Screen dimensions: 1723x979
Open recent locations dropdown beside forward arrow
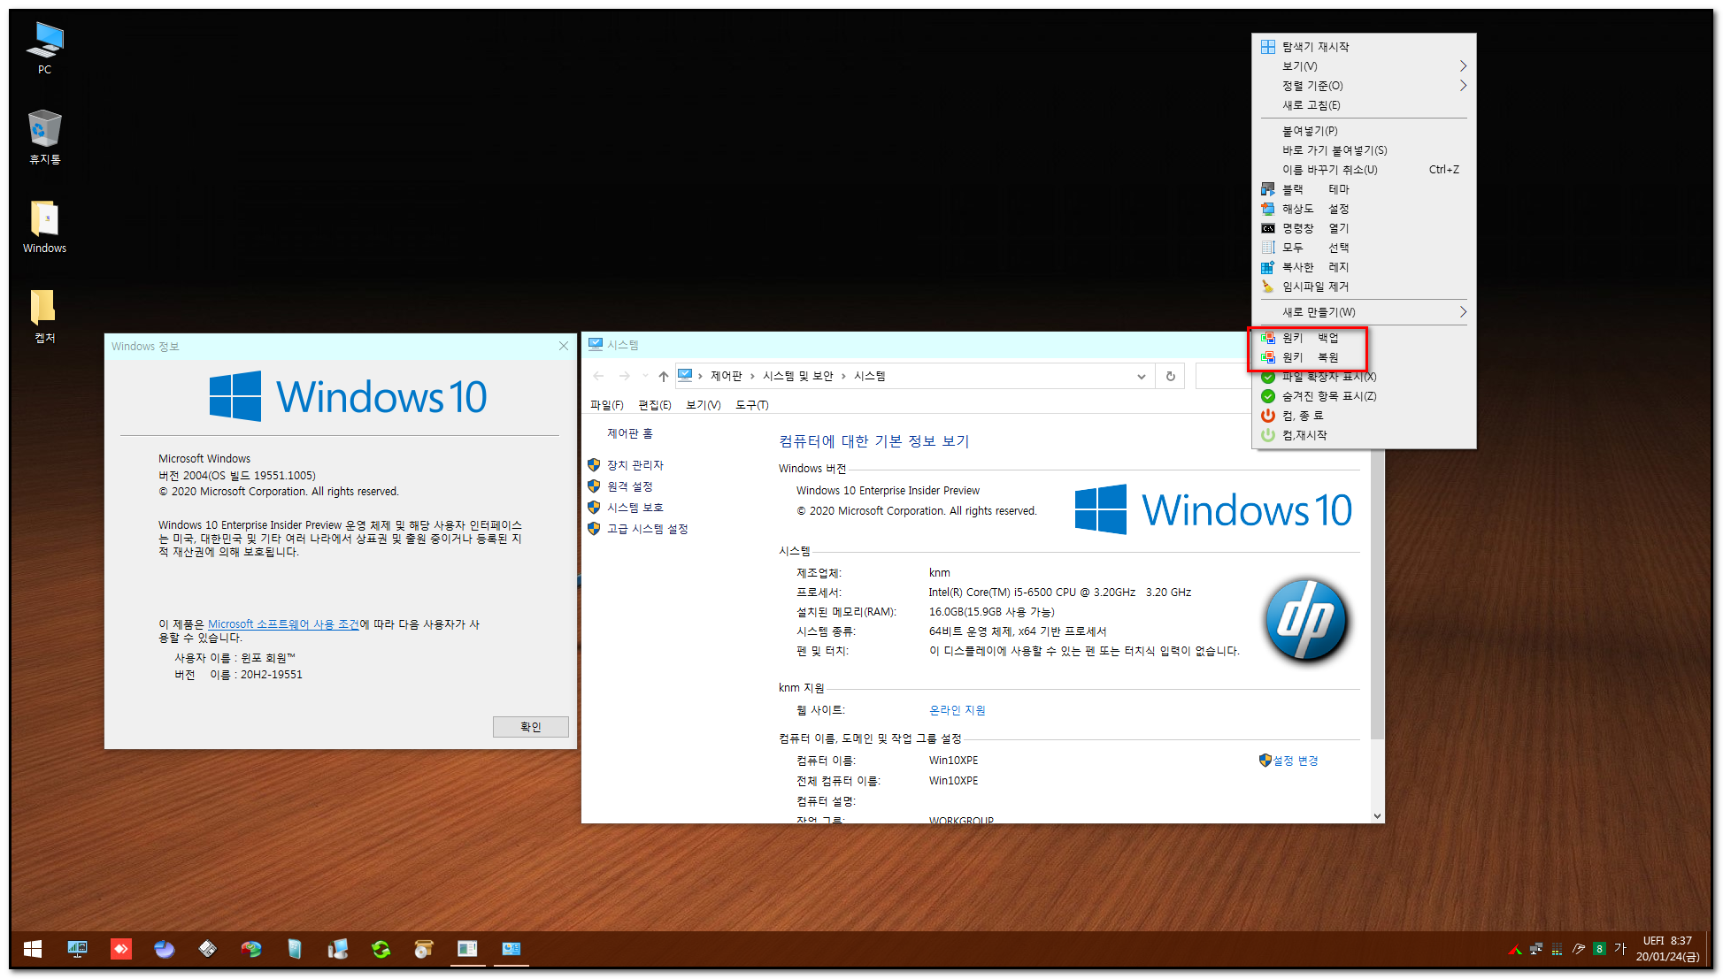coord(645,376)
